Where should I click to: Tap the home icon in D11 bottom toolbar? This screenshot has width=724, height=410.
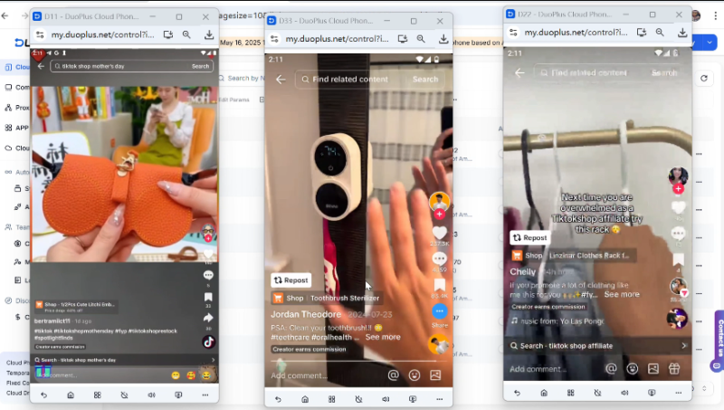(71, 395)
